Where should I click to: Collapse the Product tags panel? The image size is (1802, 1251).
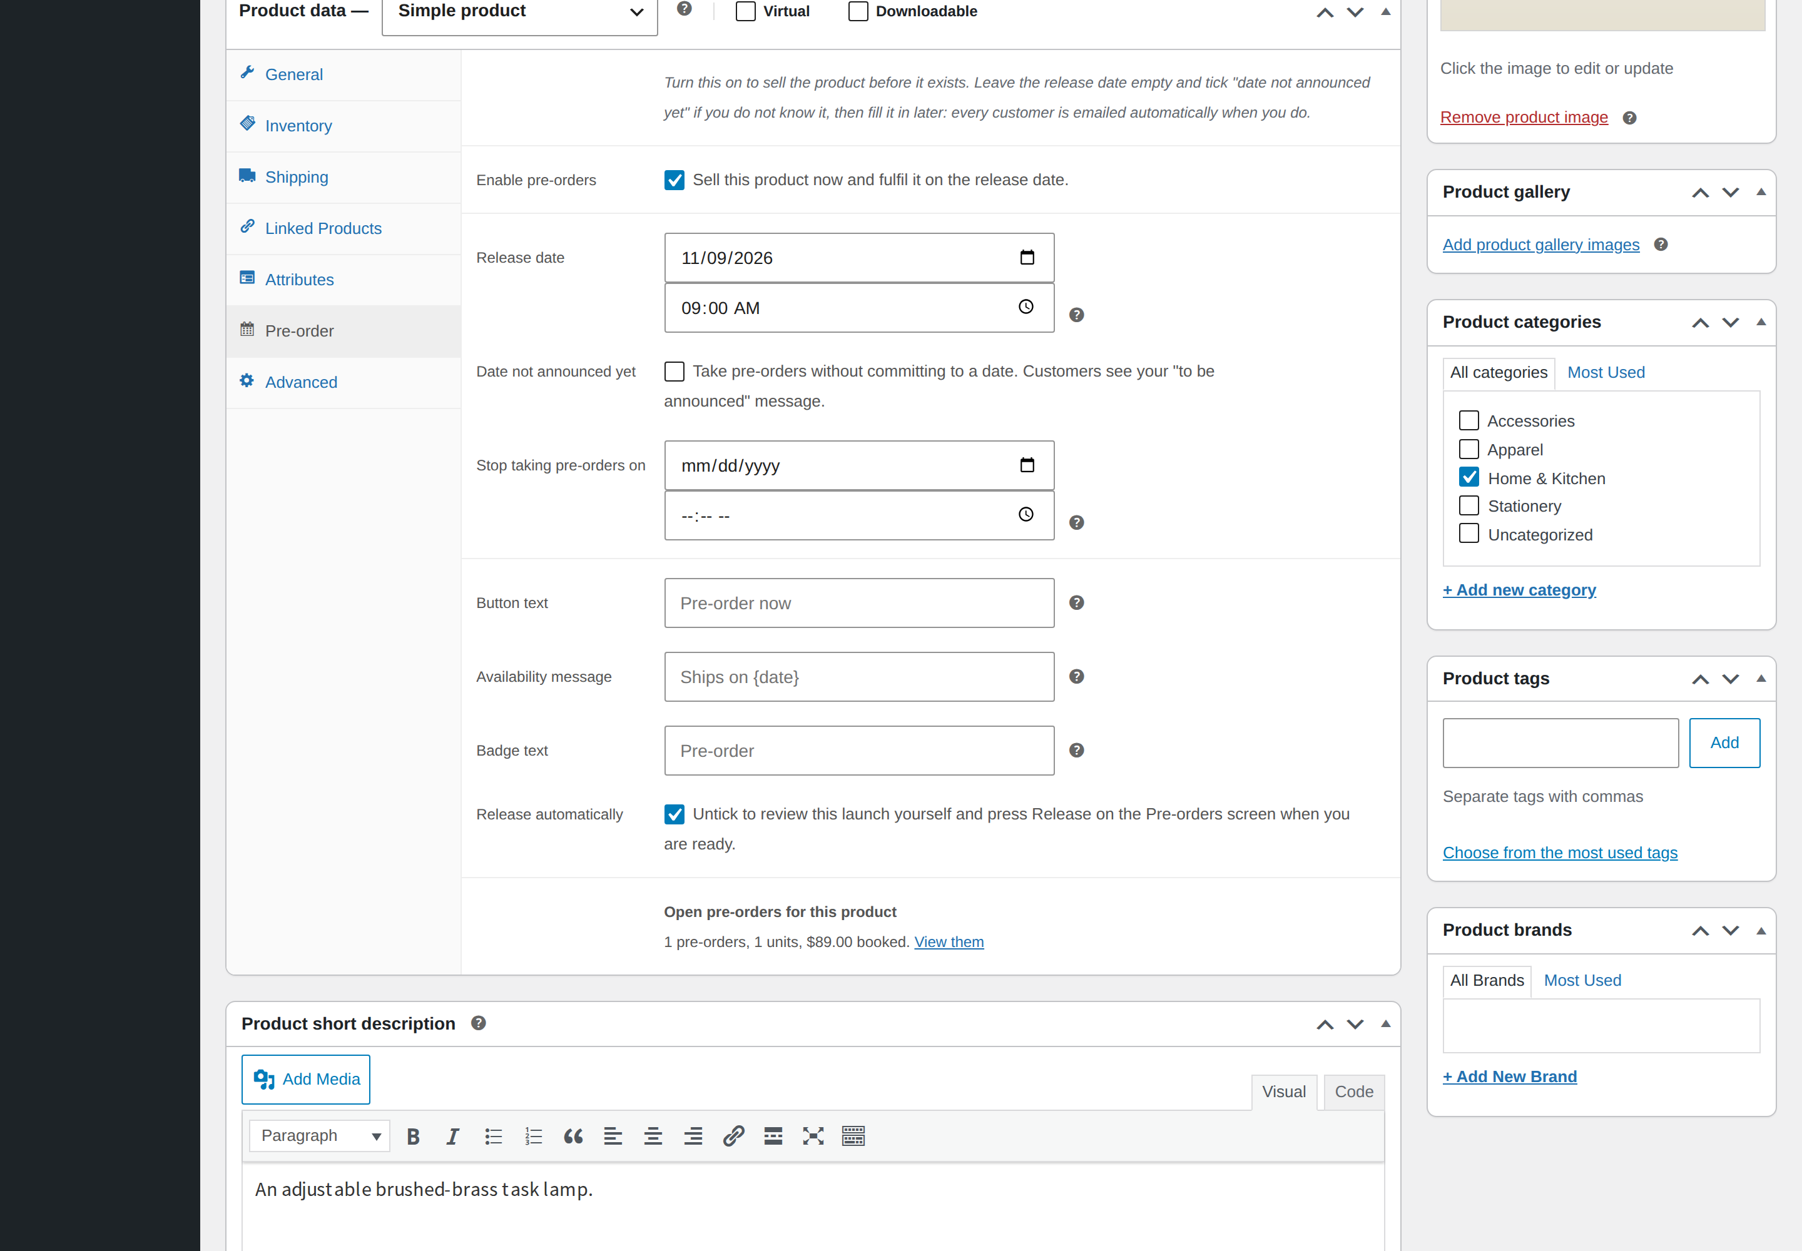click(x=1761, y=679)
